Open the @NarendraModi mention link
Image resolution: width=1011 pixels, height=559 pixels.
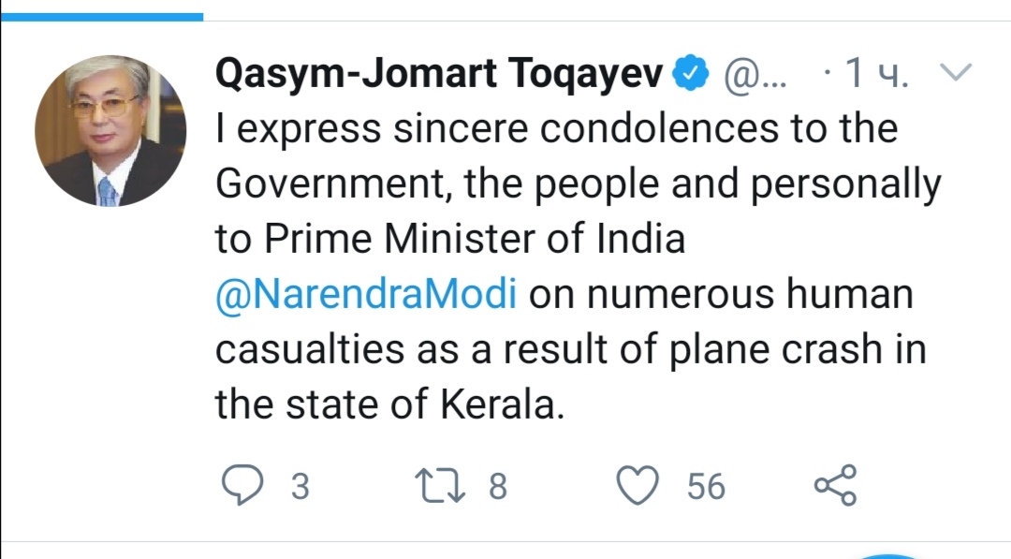(x=366, y=294)
